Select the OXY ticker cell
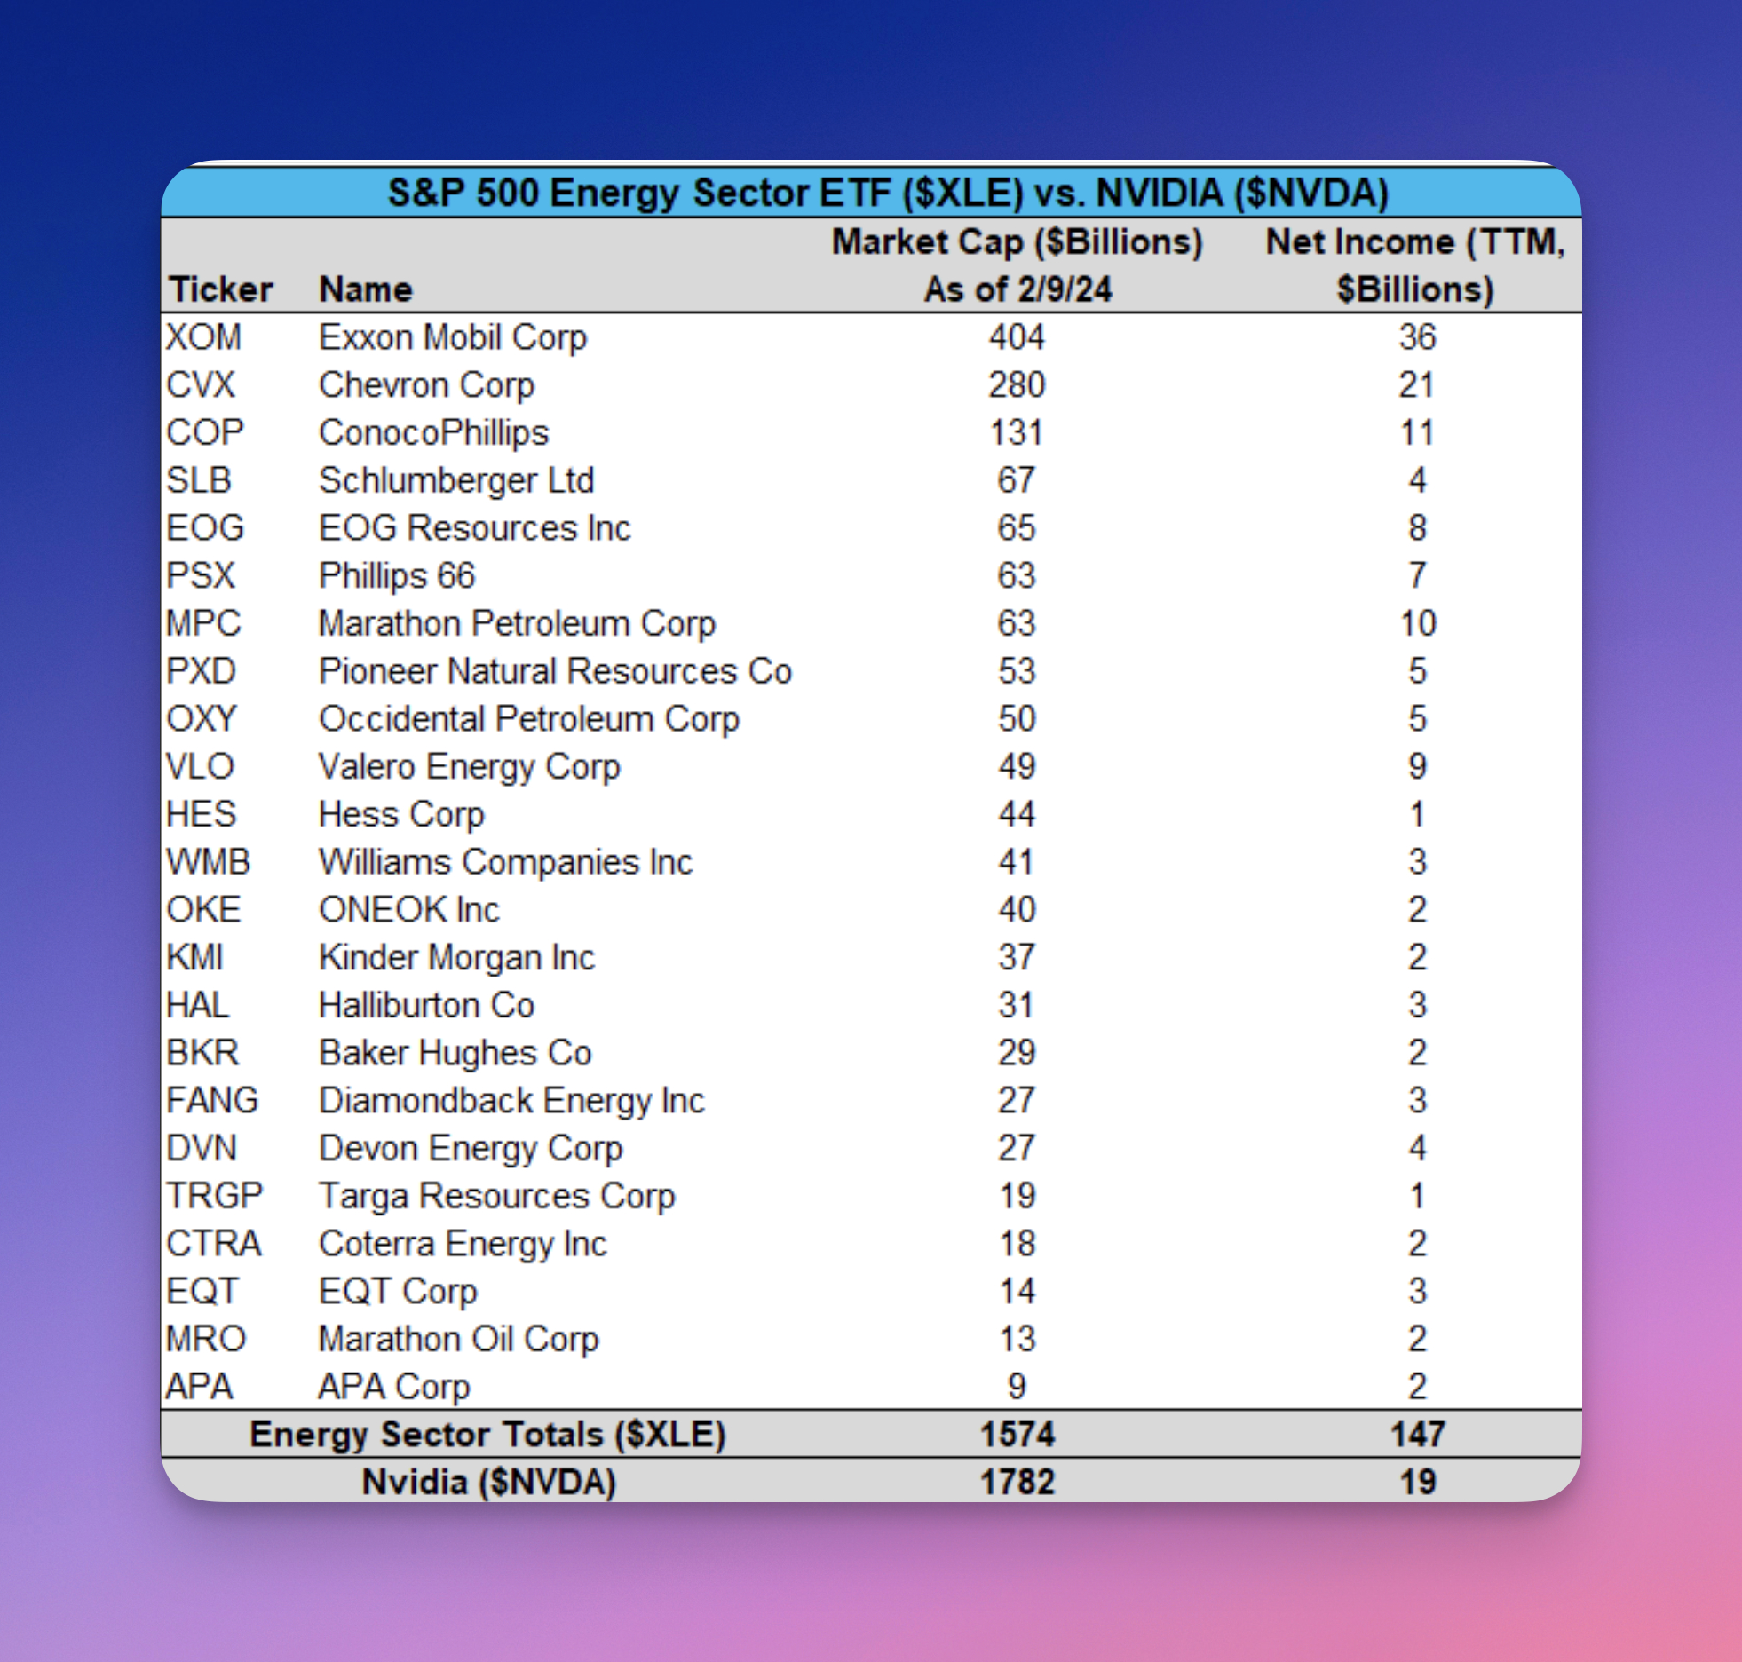The image size is (1742, 1662). point(202,719)
